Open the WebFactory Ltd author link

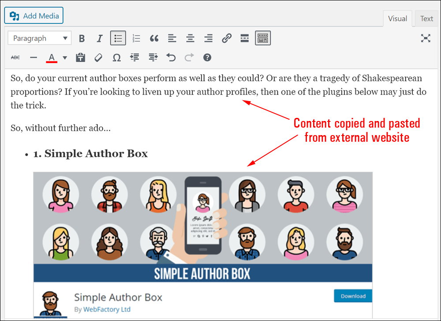(107, 309)
